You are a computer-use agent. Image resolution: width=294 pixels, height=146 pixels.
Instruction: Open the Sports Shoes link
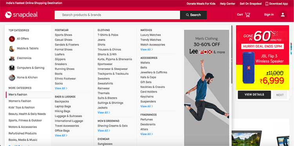pos(64,35)
